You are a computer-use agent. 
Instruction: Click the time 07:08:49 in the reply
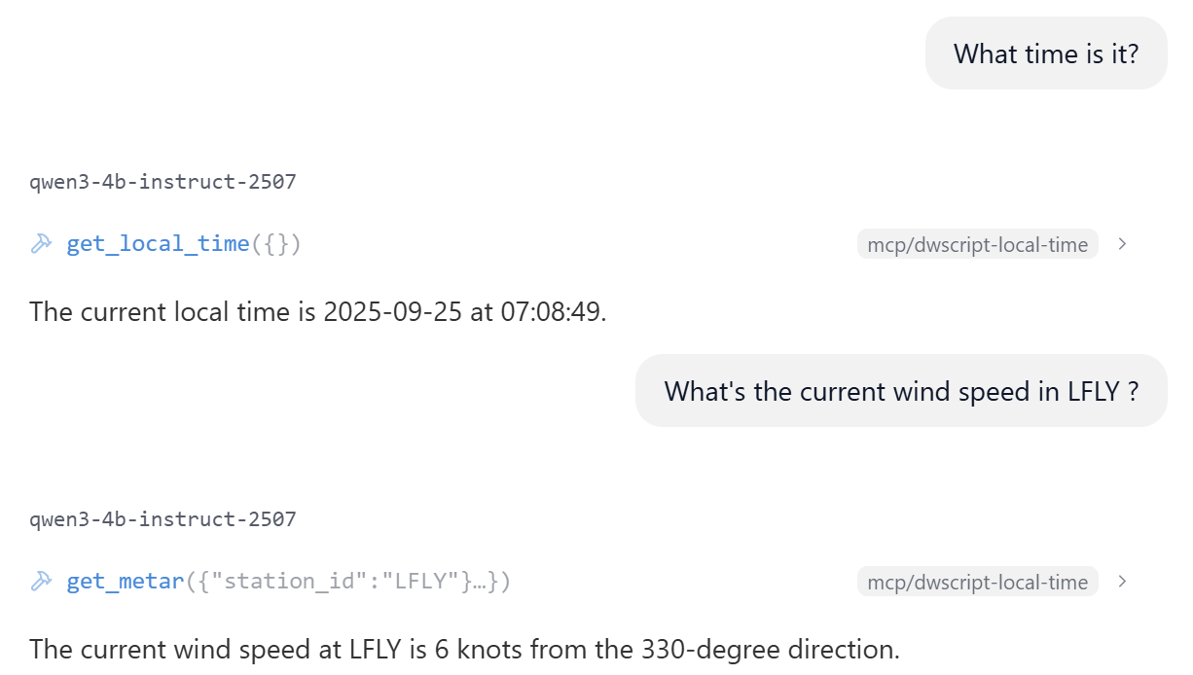552,312
